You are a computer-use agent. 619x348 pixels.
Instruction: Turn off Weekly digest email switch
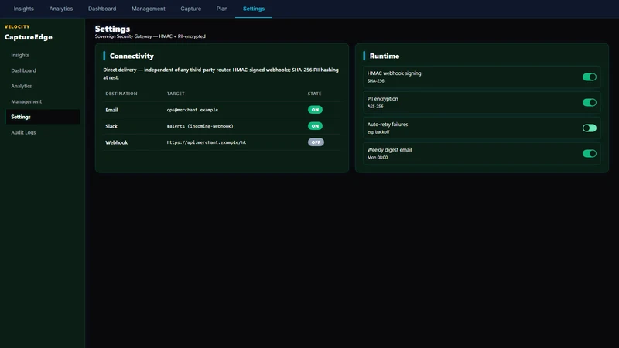coord(590,153)
